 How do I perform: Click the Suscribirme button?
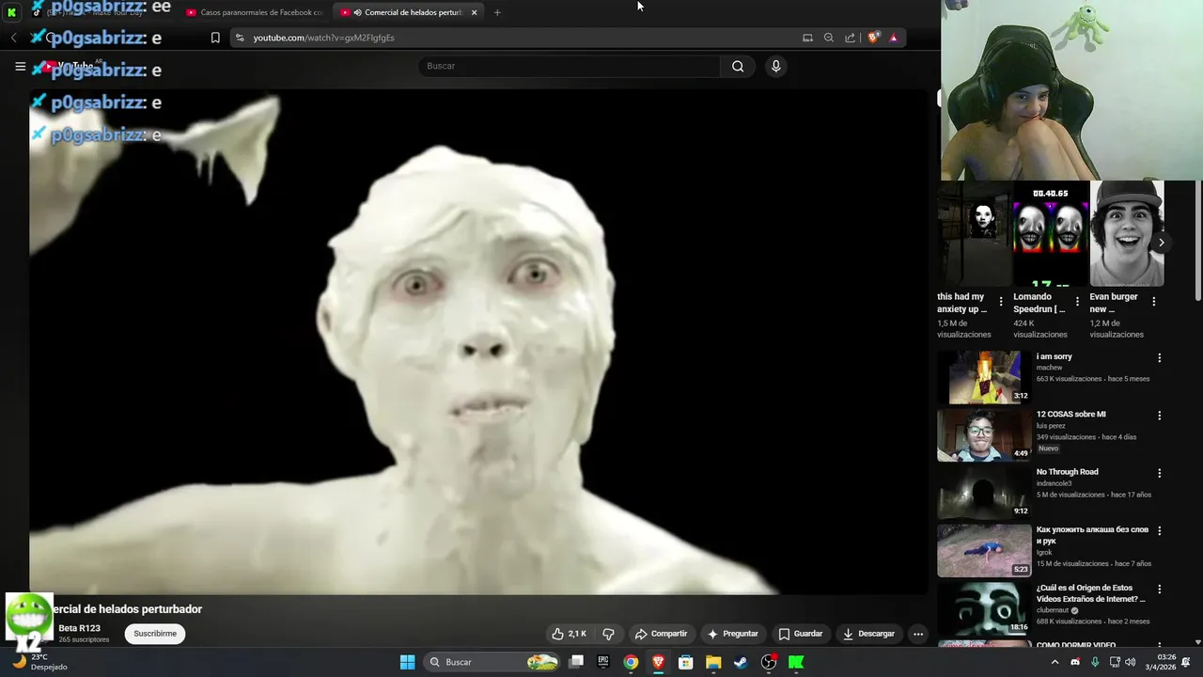pyautogui.click(x=155, y=634)
